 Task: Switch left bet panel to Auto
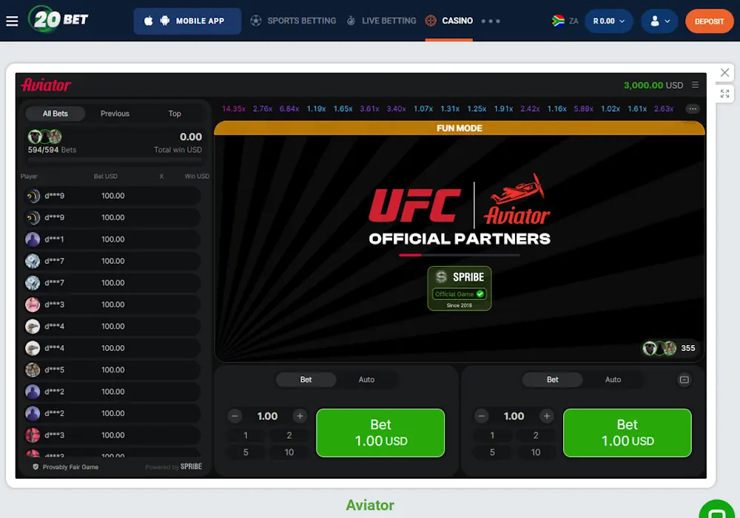point(366,380)
